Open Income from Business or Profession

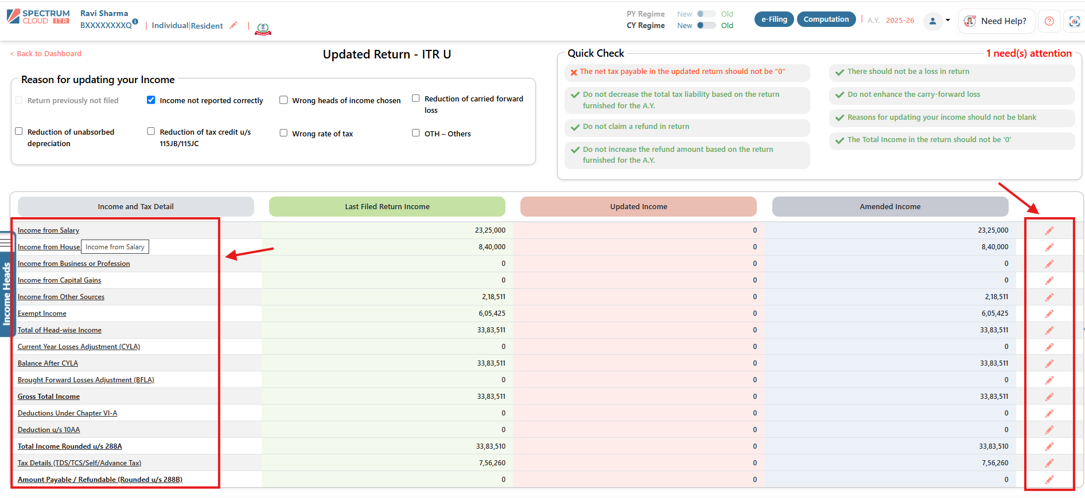73,264
